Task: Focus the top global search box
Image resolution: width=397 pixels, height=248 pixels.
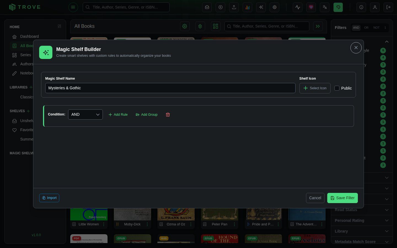Action: pos(126,7)
